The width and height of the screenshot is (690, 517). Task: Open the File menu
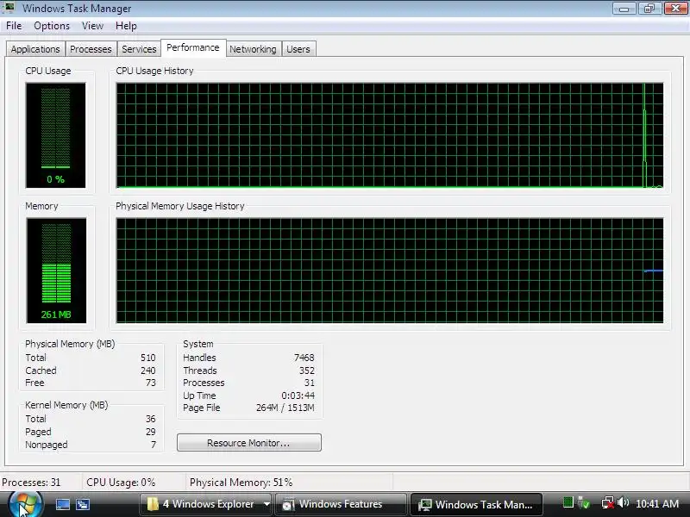coord(14,26)
